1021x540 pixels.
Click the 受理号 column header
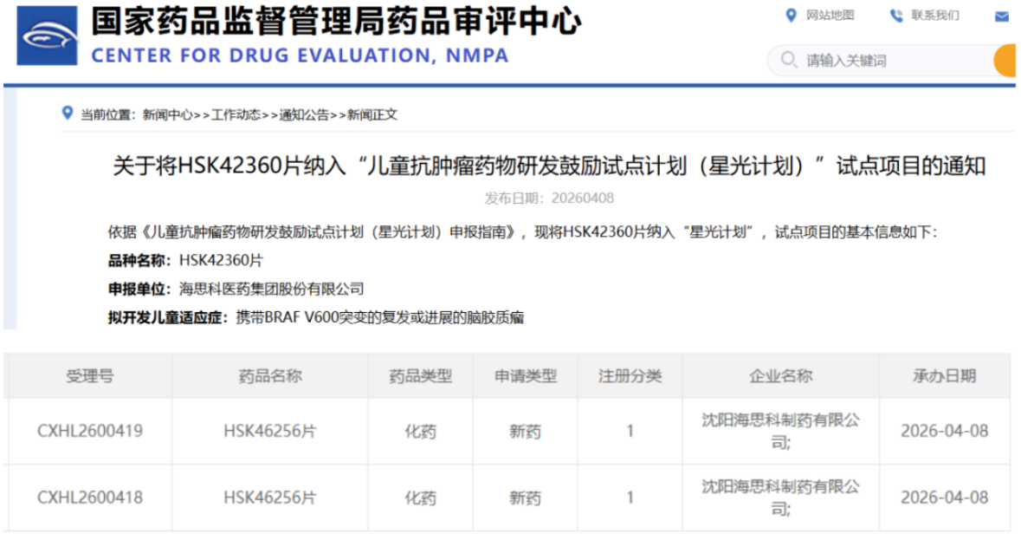click(x=90, y=376)
